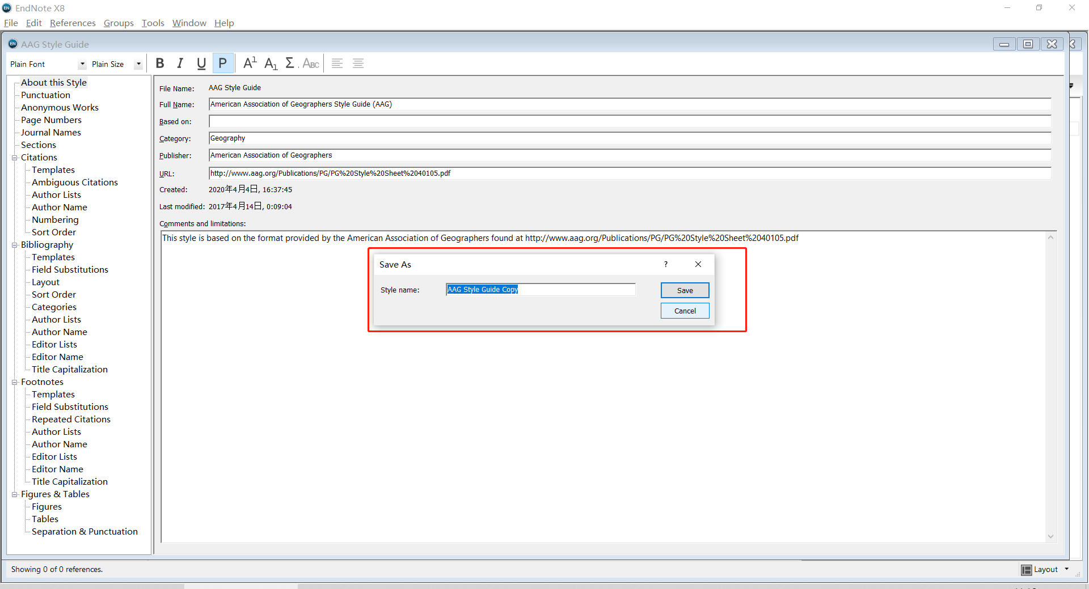Screen dimensions: 1089x589
Task: Select Sections in the tree
Action: tap(39, 145)
